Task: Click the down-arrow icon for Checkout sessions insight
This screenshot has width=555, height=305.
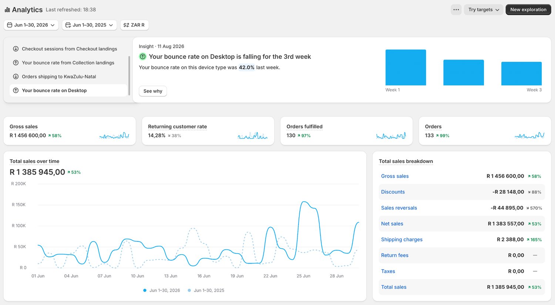Action: tap(16, 49)
